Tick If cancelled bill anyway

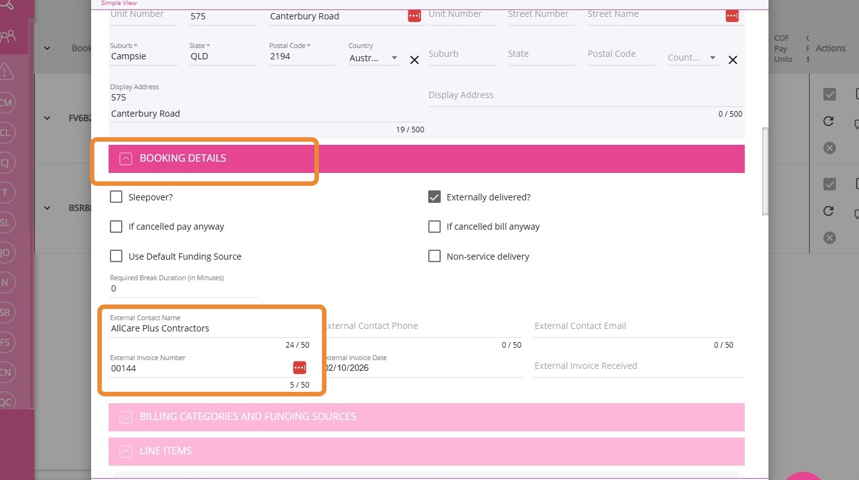434,227
